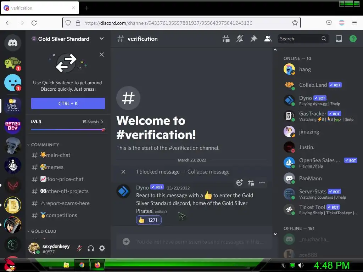Image resolution: width=363 pixels, height=272 pixels.
Task: Open User Settings gear icon
Action: click(102, 248)
